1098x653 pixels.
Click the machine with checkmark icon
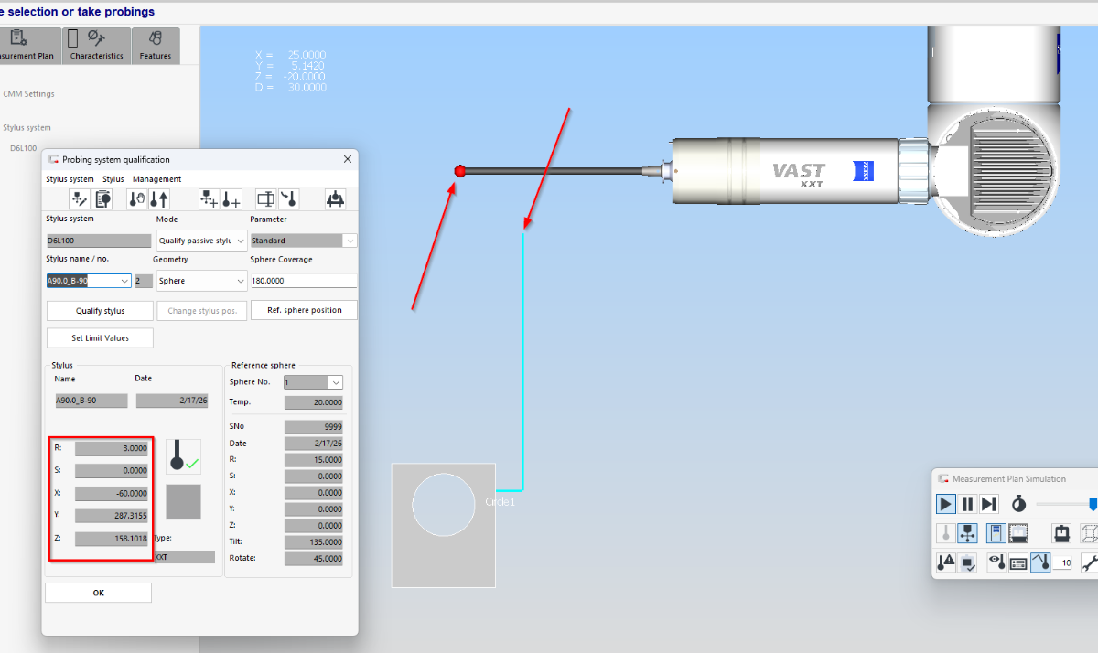tap(967, 562)
